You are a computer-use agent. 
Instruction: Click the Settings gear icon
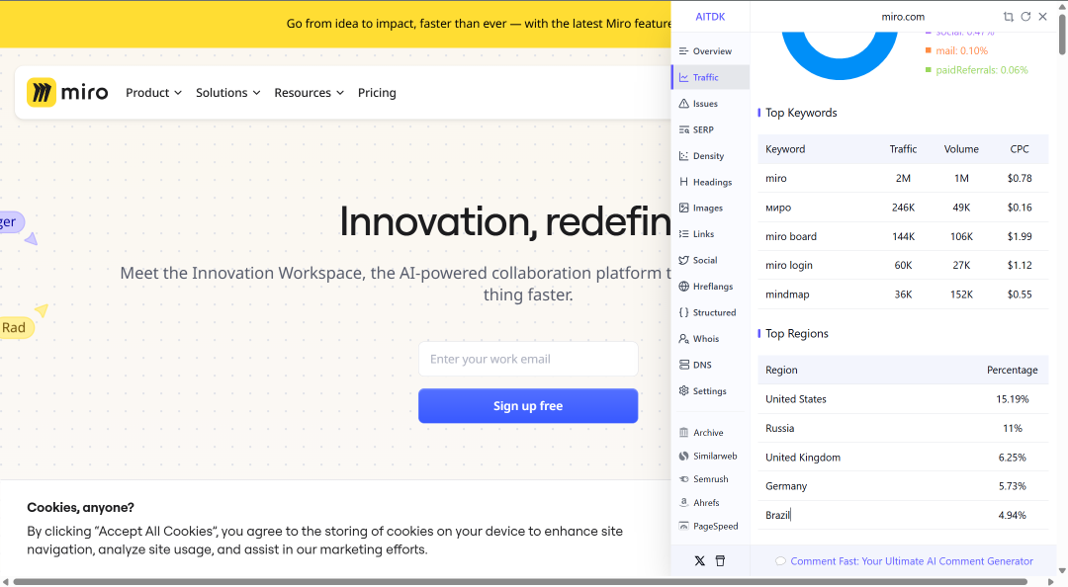point(684,391)
